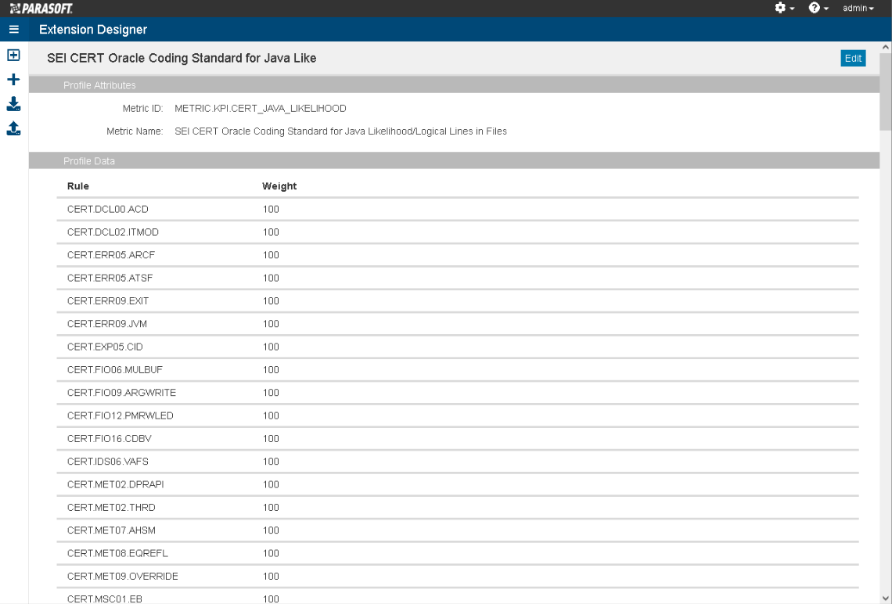Open the help question mark menu
The height and width of the screenshot is (604, 892).
coord(818,8)
